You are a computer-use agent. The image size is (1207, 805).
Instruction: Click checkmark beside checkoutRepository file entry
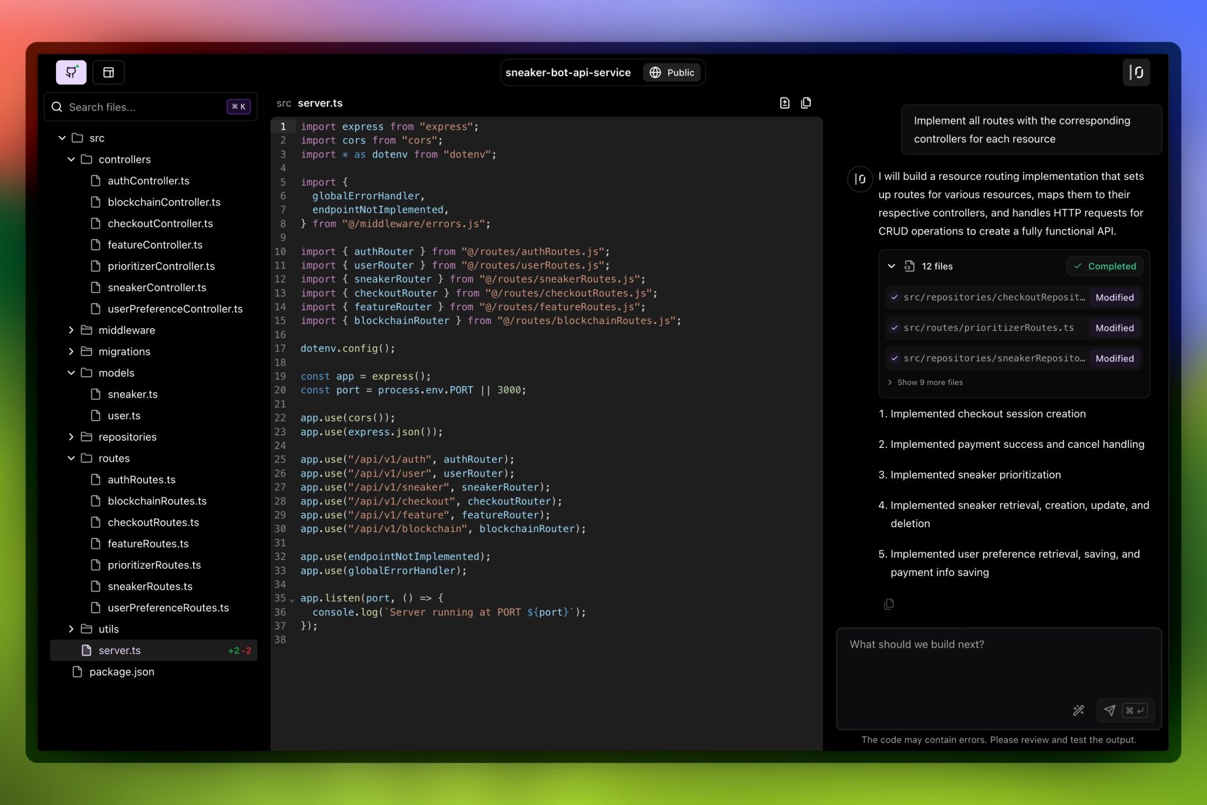895,297
